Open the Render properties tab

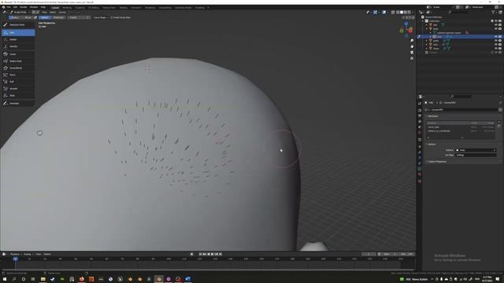click(x=420, y=110)
